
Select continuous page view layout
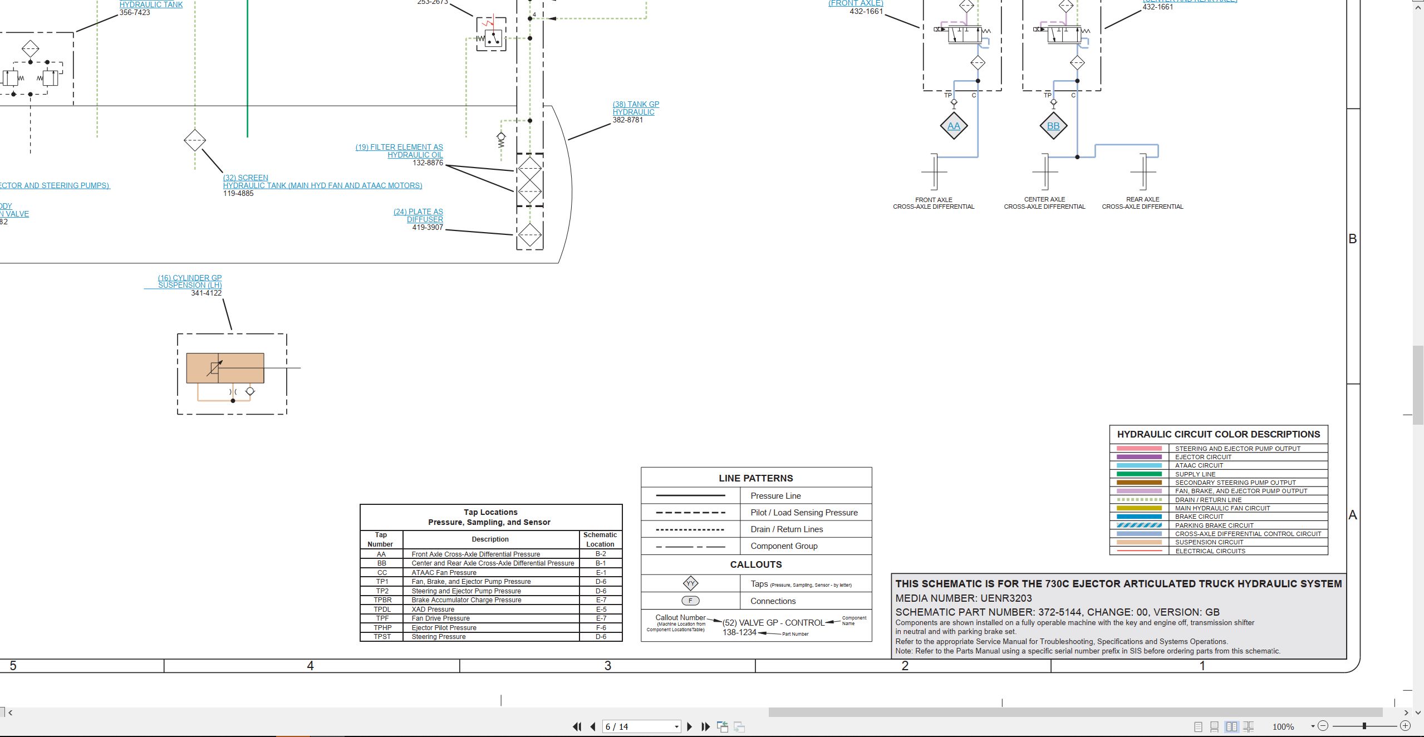click(1215, 726)
